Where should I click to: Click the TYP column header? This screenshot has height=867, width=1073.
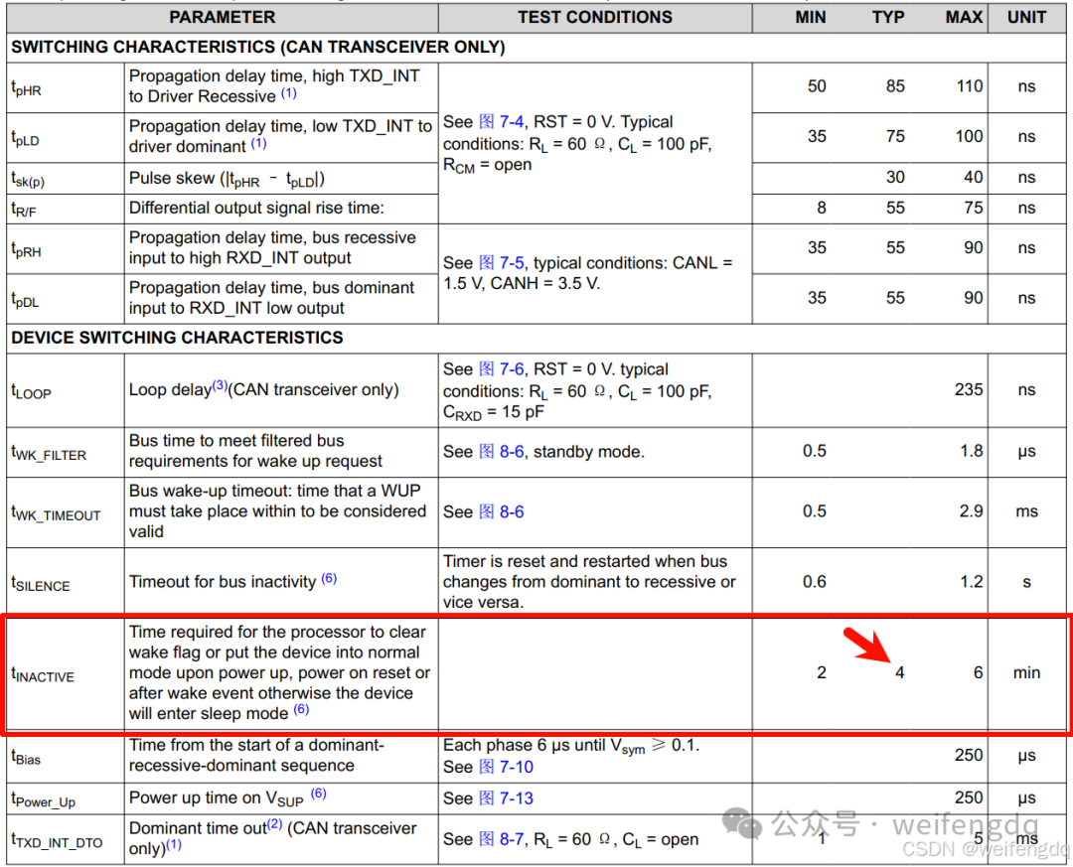tap(888, 17)
